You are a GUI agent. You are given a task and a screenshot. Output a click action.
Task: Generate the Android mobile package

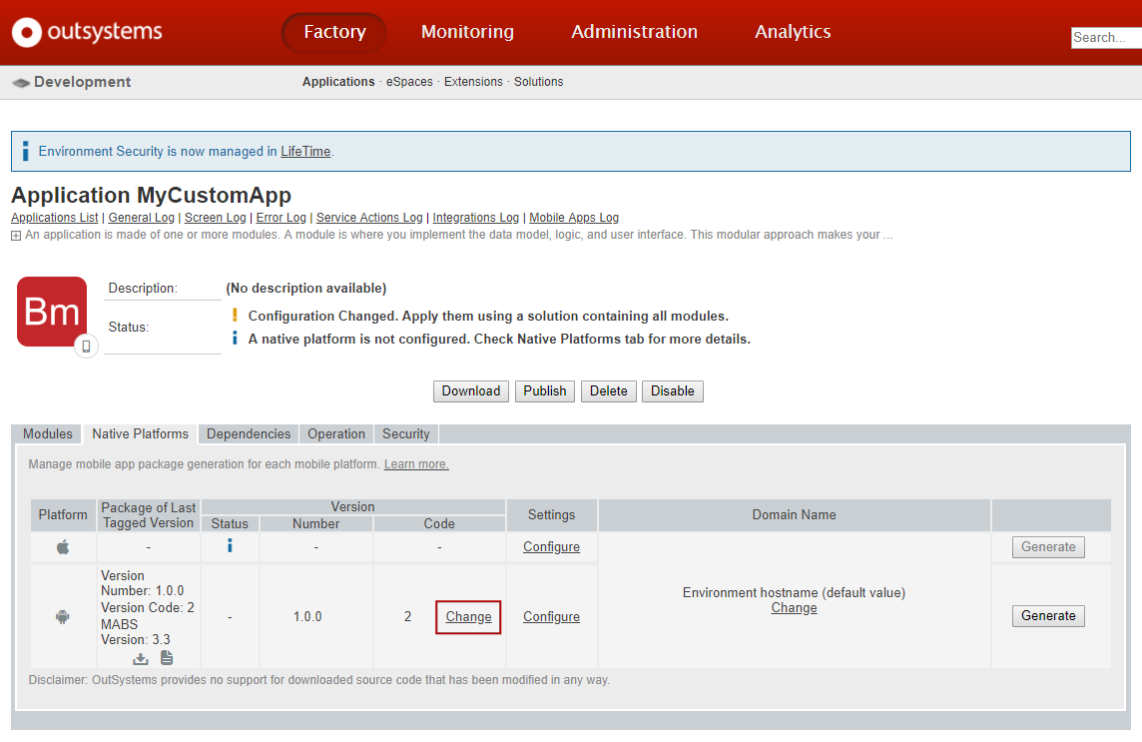click(x=1048, y=616)
